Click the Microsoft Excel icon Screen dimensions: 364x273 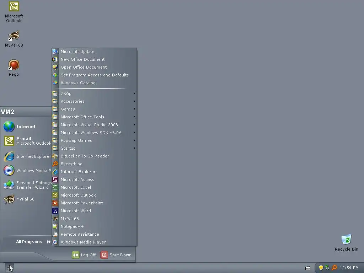point(55,187)
